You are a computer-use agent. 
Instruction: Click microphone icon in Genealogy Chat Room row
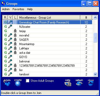[10, 22]
